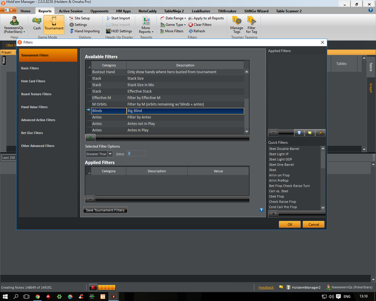The image size is (376, 301).
Task: Apply filters to all Reports
Action: pyautogui.click(x=206, y=18)
